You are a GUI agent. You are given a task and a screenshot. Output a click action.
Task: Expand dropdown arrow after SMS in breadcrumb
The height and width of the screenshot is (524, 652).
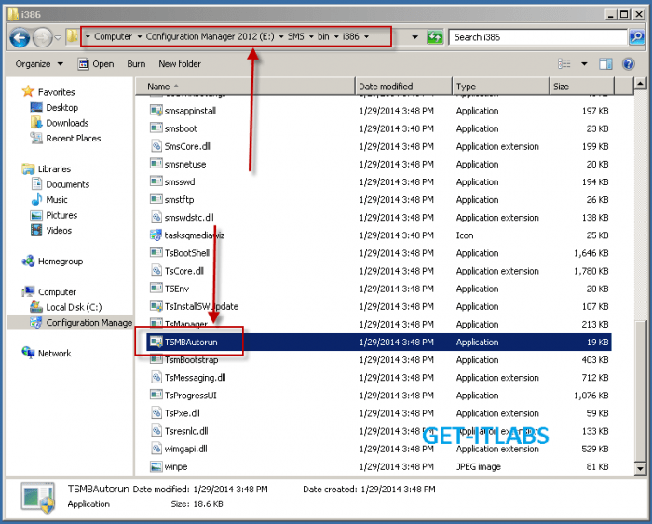tap(311, 36)
